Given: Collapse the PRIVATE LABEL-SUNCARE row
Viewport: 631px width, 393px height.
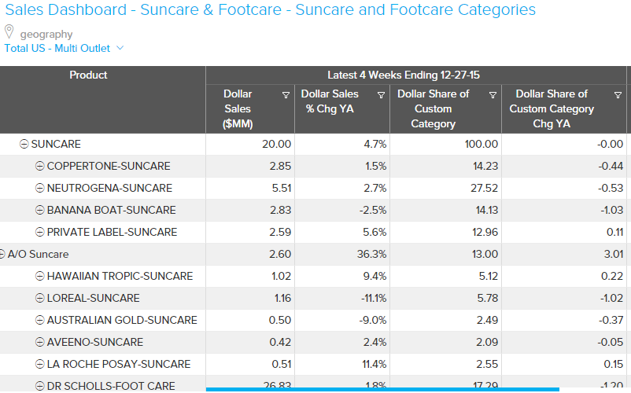Looking at the screenshot, I should pos(39,233).
